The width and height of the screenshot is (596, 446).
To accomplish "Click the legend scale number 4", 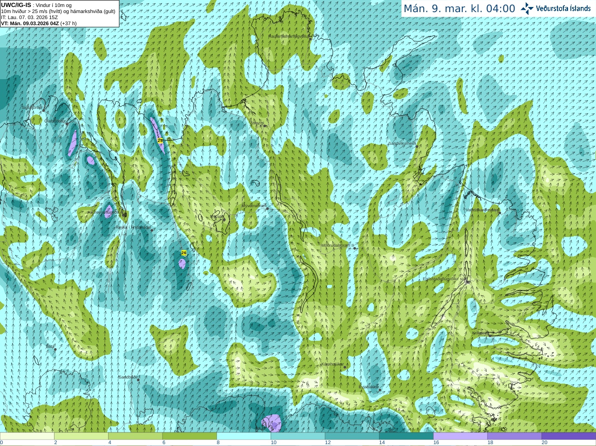I will click(x=110, y=443).
